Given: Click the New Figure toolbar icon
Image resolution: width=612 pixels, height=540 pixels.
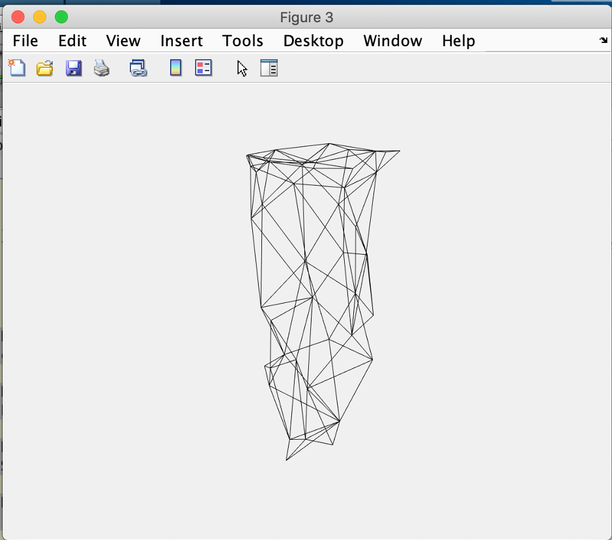Looking at the screenshot, I should pyautogui.click(x=16, y=68).
